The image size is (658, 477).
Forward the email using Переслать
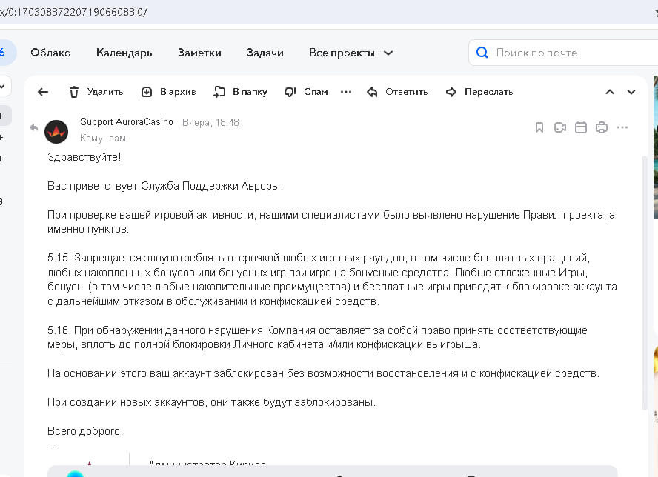pyautogui.click(x=479, y=92)
